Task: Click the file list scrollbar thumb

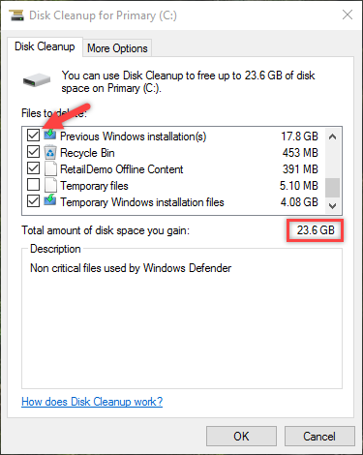Action: click(332, 188)
